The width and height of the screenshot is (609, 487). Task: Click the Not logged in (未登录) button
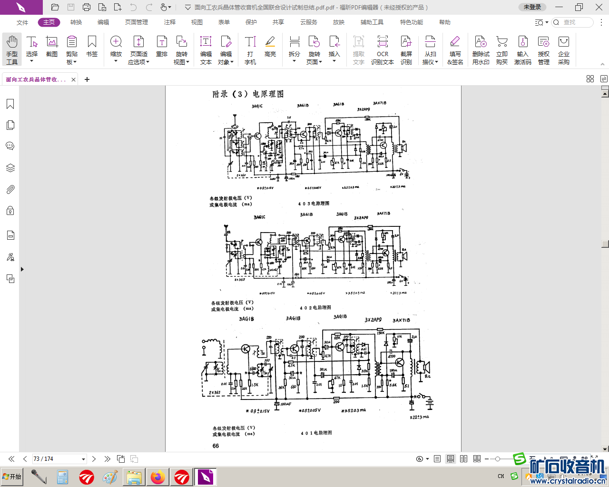coord(532,7)
